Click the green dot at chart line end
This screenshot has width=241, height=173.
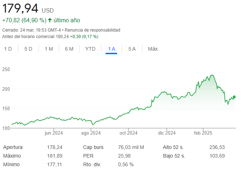[234, 97]
